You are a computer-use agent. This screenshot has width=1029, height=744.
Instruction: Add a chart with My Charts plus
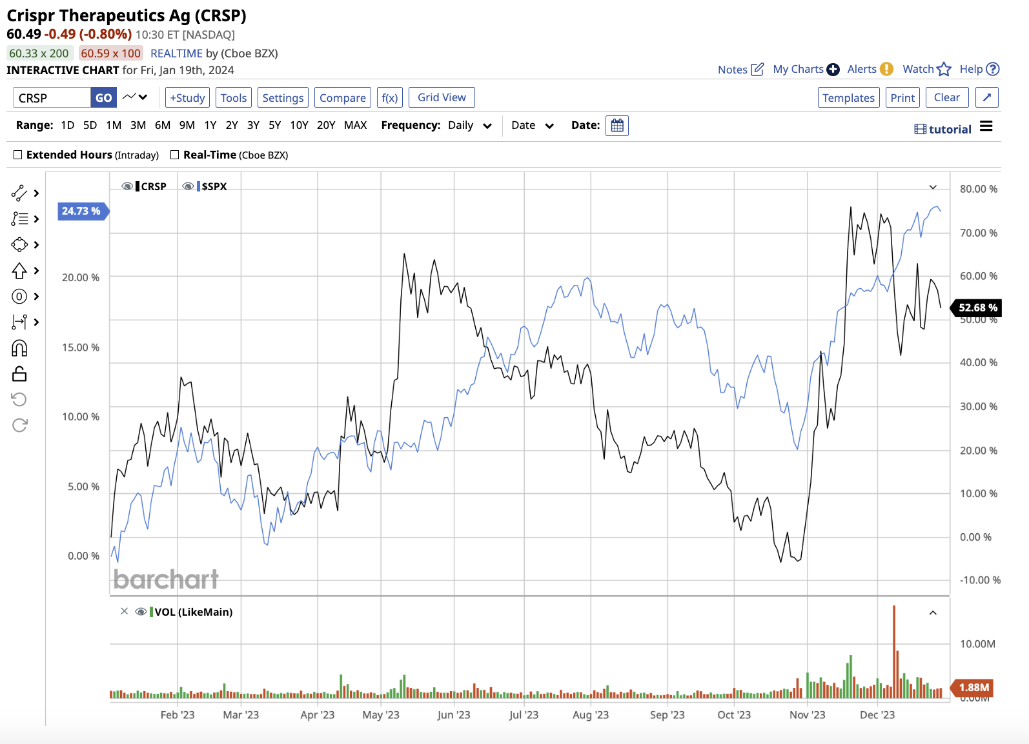(833, 69)
